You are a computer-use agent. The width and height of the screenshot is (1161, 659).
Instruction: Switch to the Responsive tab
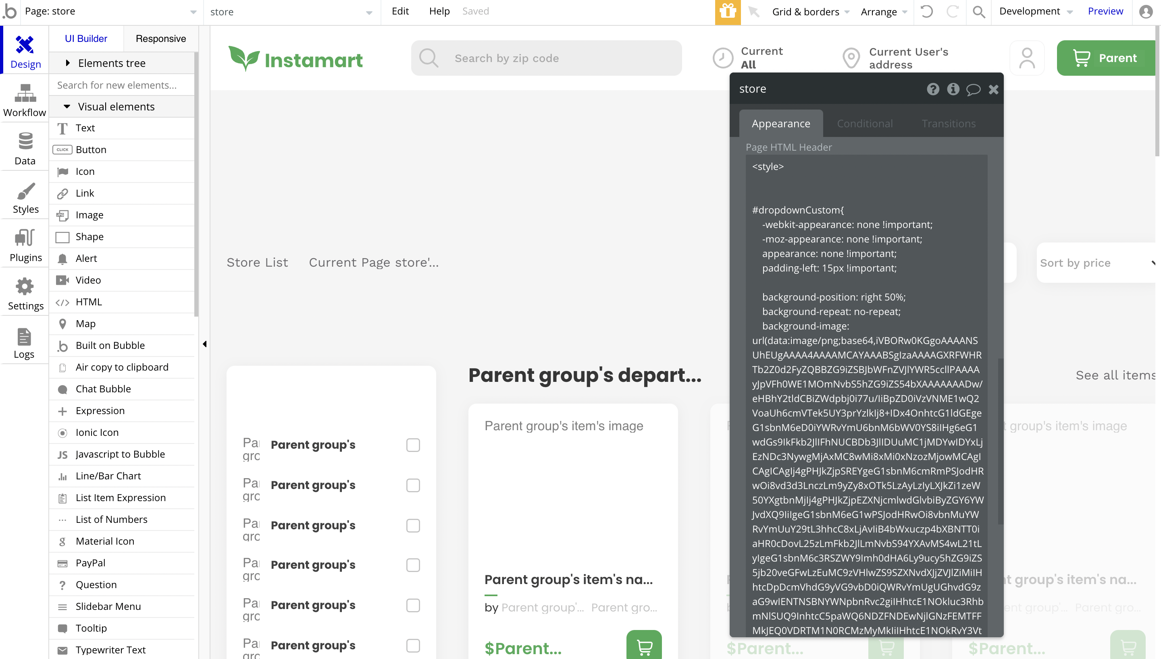pos(161,39)
